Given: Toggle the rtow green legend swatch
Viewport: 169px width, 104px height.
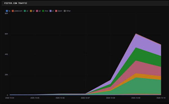Looking at the screenshot, I should click(x=43, y=11).
